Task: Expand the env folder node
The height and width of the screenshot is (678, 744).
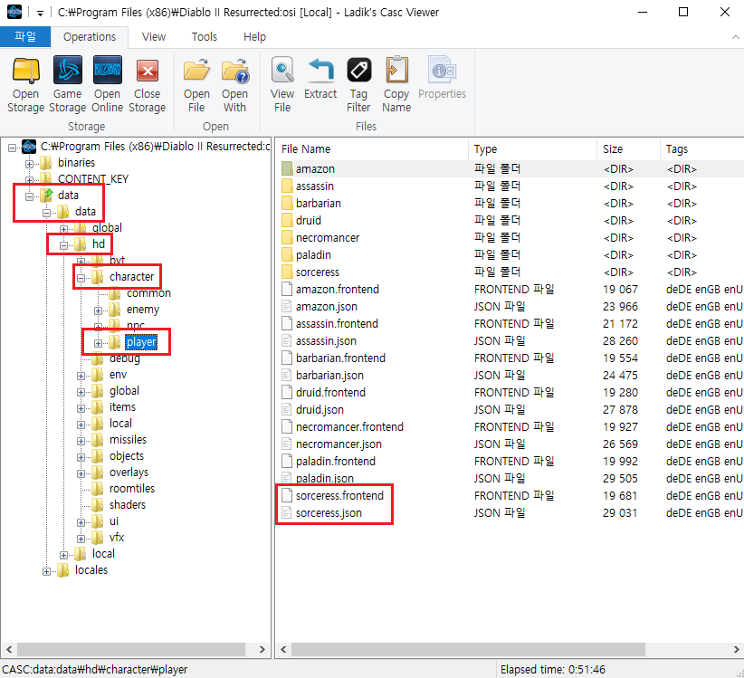Action: click(x=81, y=376)
